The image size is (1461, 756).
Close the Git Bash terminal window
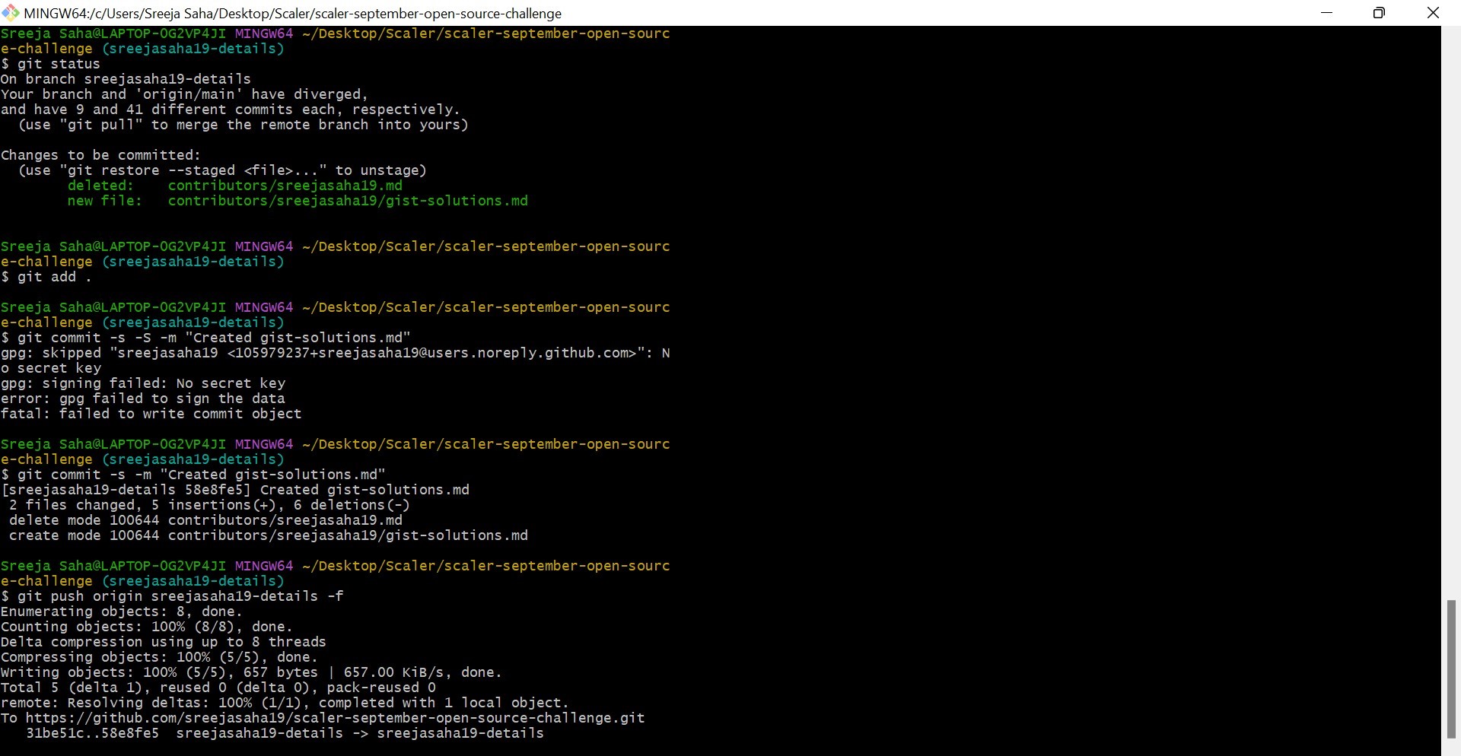[x=1433, y=13]
